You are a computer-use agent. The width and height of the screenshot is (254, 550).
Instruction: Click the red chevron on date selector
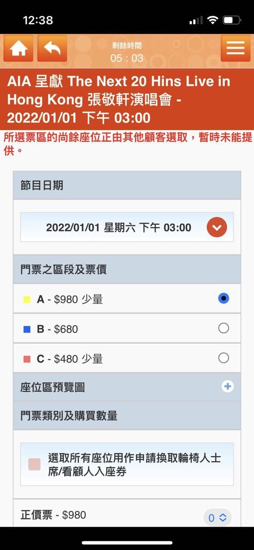click(217, 227)
